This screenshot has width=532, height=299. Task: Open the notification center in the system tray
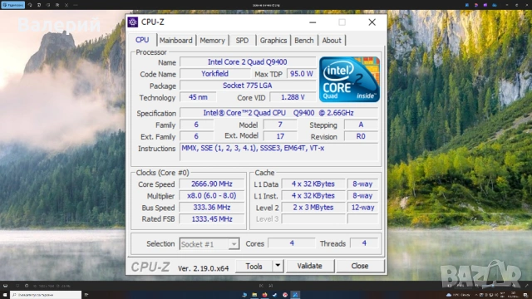click(525, 295)
